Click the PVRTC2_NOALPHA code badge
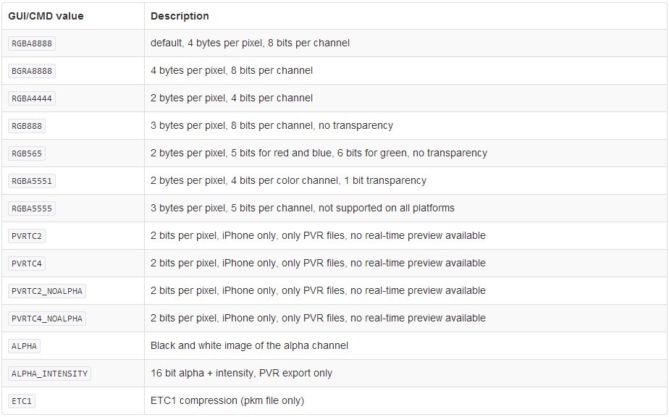This screenshot has height=417, width=669. tap(47, 291)
